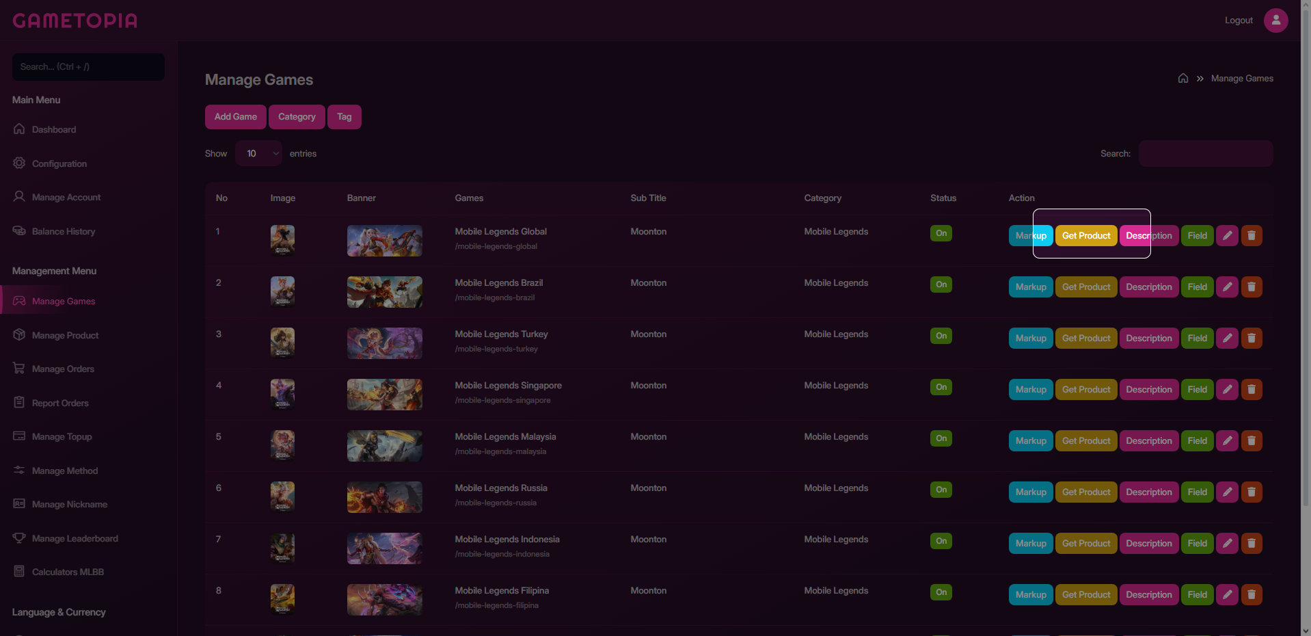Click the /mobile-legends-indonesia slug text
1311x636 pixels.
tap(502, 554)
